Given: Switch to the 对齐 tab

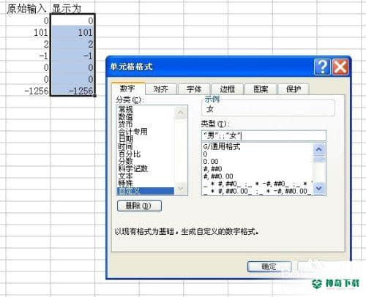Looking at the screenshot, I should (x=161, y=89).
